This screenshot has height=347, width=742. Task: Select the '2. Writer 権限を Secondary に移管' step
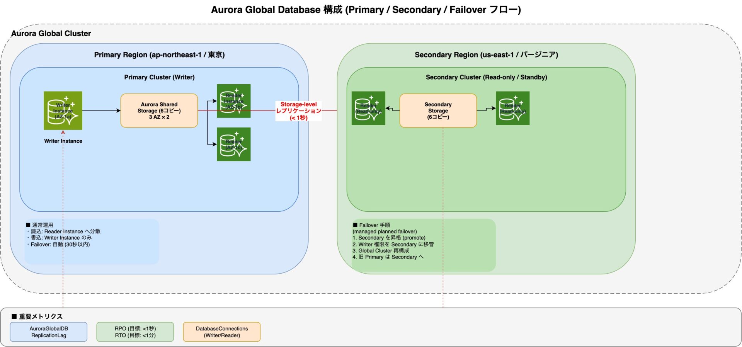click(393, 244)
